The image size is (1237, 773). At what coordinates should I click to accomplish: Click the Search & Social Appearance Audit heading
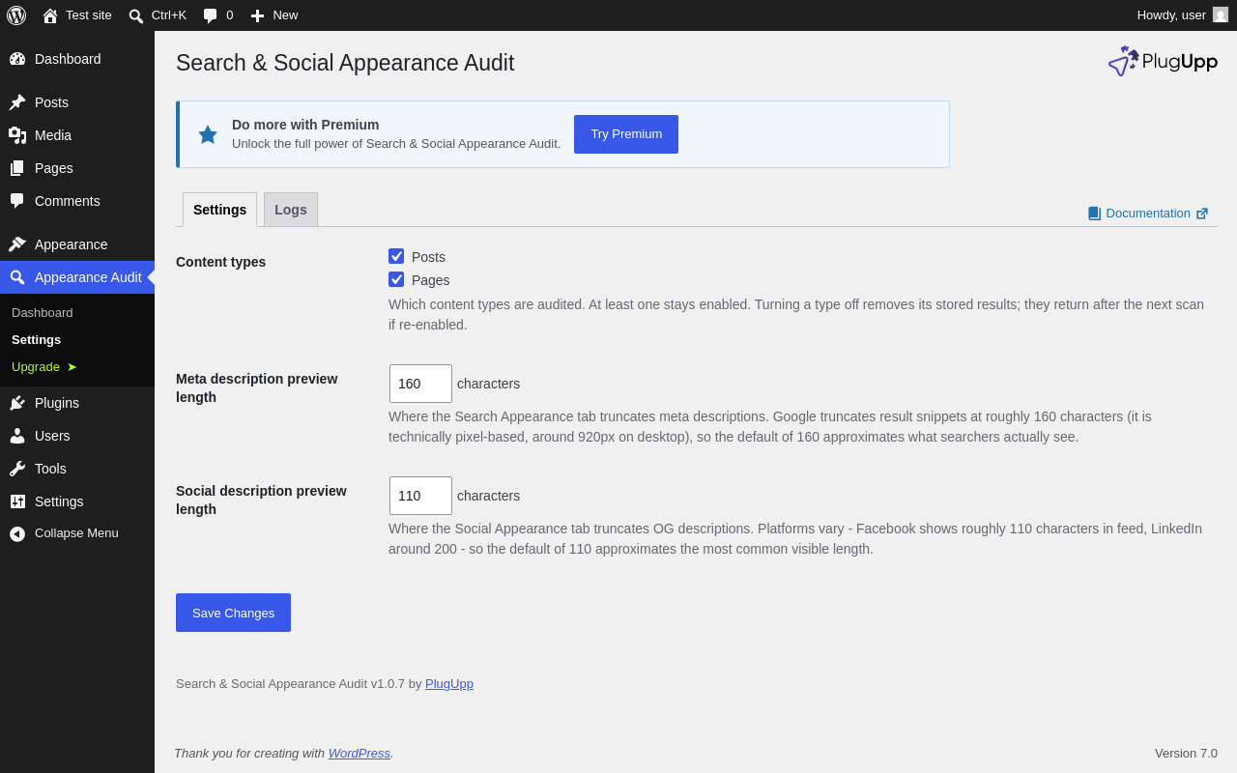[345, 63]
